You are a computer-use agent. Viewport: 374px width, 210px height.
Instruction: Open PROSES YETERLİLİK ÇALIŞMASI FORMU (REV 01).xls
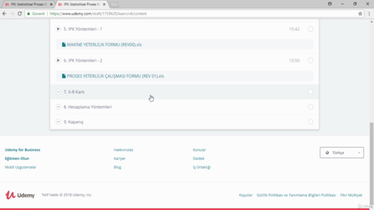point(115,76)
